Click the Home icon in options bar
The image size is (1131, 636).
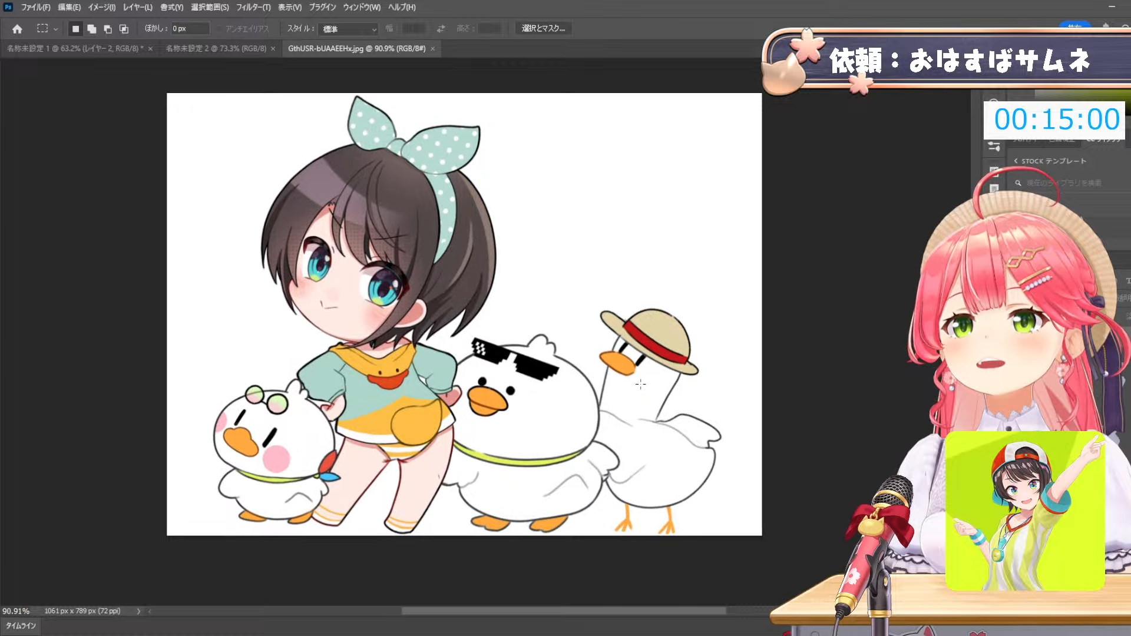(x=17, y=29)
